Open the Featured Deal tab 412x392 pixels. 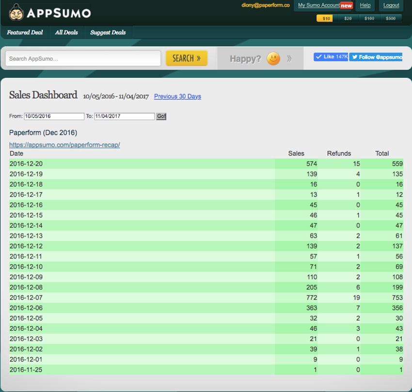click(25, 33)
